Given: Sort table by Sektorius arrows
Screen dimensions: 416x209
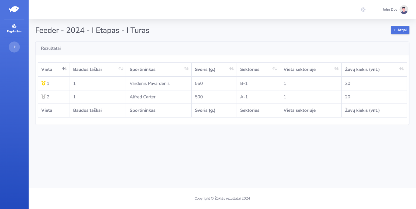Looking at the screenshot, I should coord(275,69).
